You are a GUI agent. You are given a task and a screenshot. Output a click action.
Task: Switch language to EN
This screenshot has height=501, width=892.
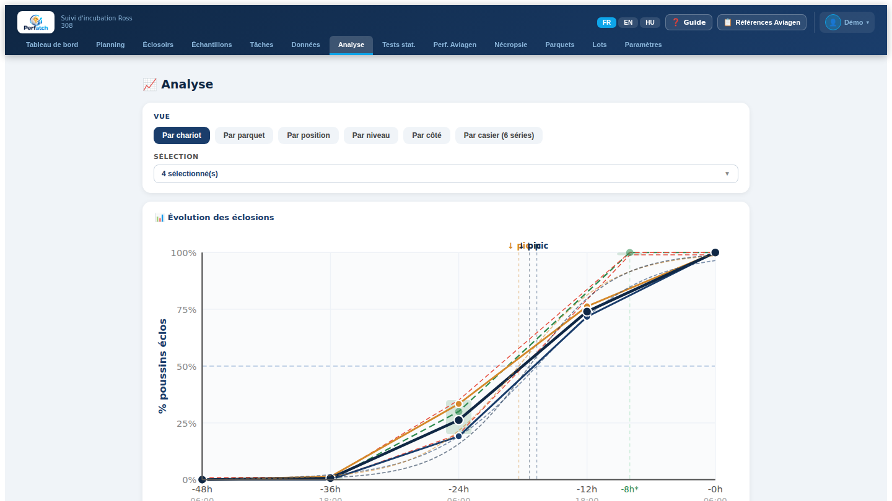point(628,22)
